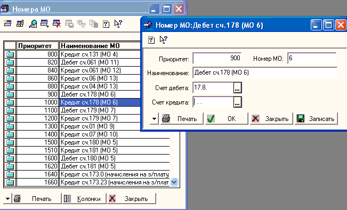This screenshot has width=347, height=210.
Task: Click Закрыть button in the dialog
Action: point(271,119)
